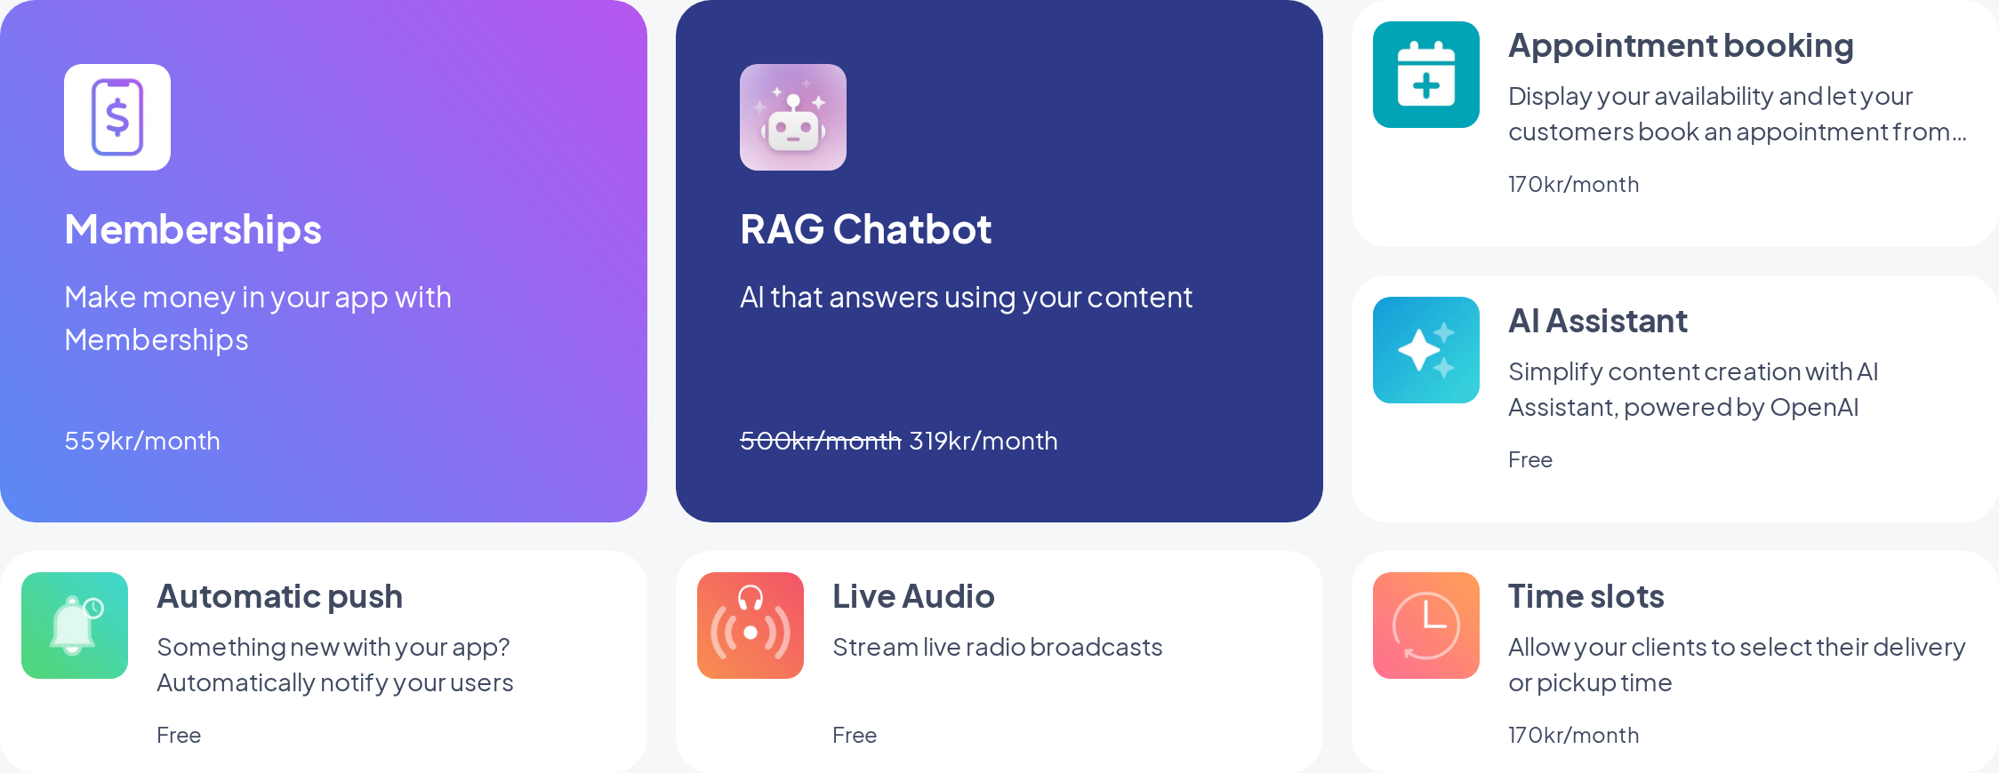
Task: Click the 559kr/month Memberships price
Action: (x=142, y=441)
